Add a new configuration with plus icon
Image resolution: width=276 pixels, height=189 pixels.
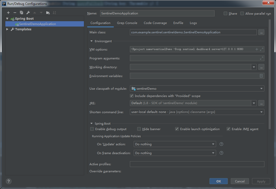coord(8,13)
